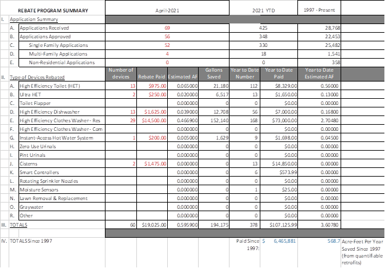Click the year-to-date paid $7,000.00 cell

(286, 112)
